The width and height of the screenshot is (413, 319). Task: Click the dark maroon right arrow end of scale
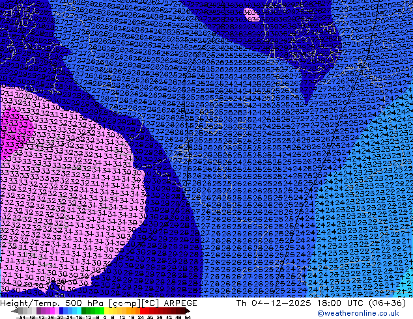(x=188, y=311)
